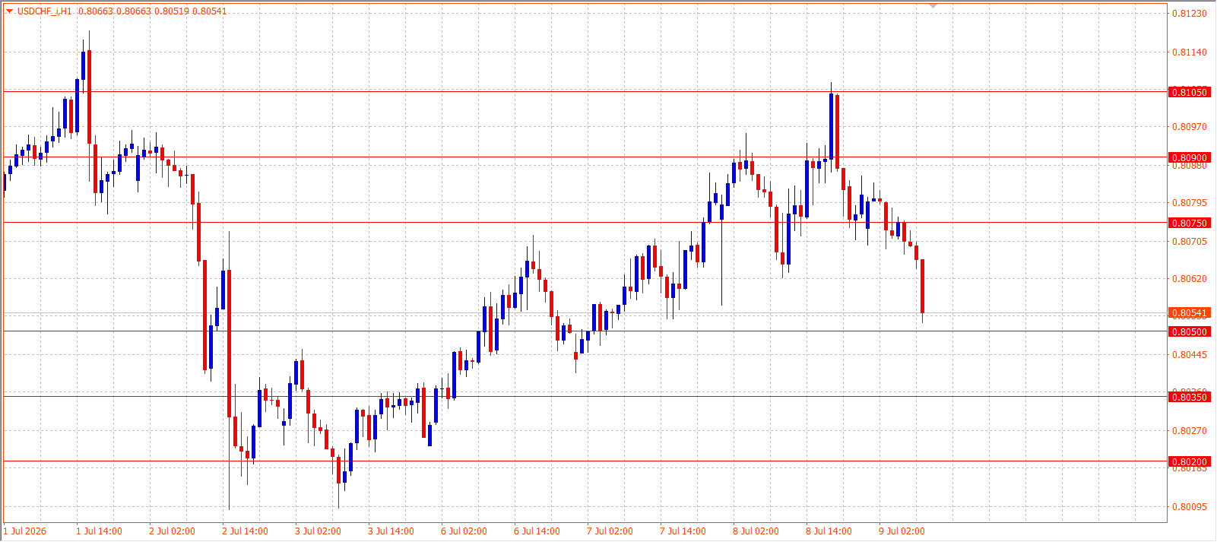Click the 0.80750 red price level label
1217x542 pixels.
[1189, 223]
